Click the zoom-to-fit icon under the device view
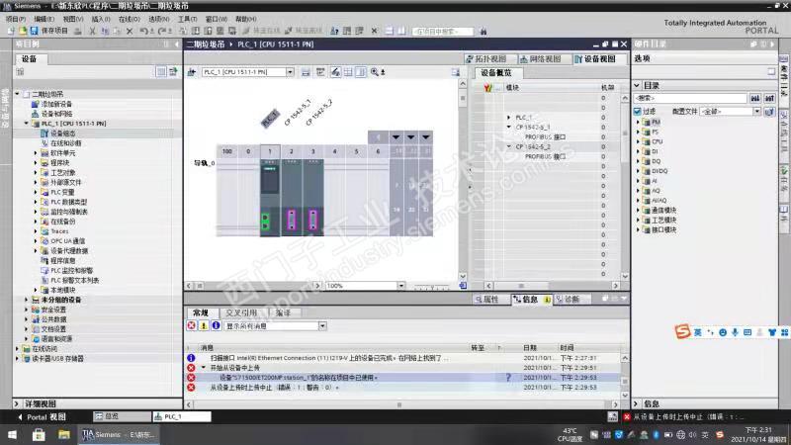Viewport: 791px width, 445px height. (x=463, y=286)
